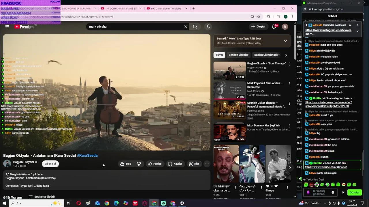Go to YouTube Premium home logo
Image resolution: width=369 pixels, height=207 pixels.
tap(24, 27)
